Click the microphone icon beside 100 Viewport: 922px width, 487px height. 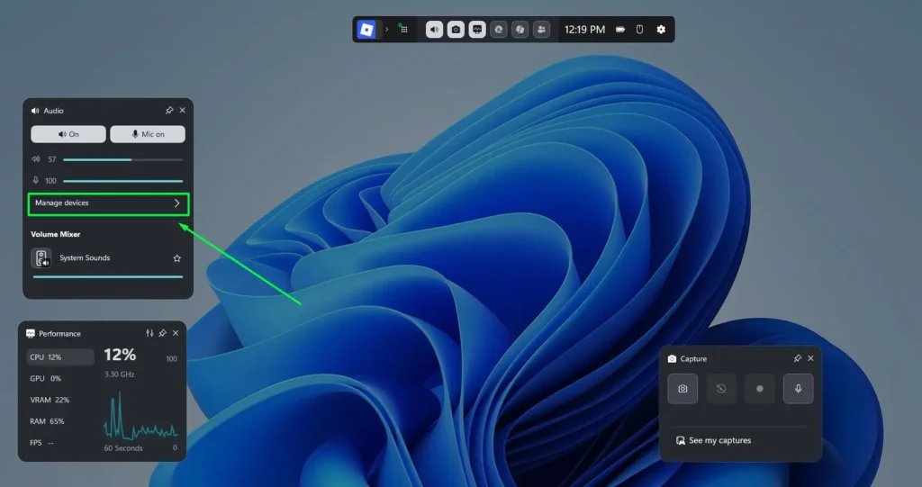[36, 181]
